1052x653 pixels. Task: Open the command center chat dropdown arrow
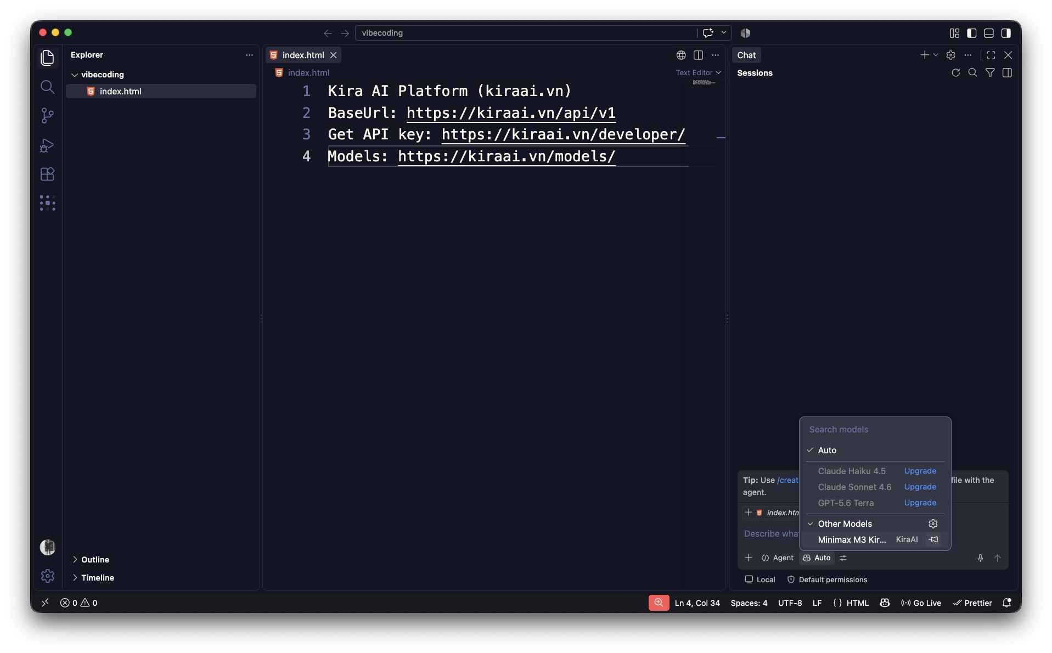click(724, 33)
